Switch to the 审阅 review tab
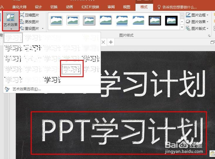 click(x=111, y=7)
